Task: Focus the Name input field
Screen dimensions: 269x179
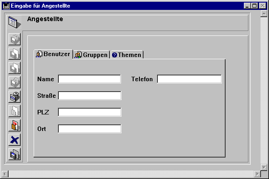Action: pyautogui.click(x=89, y=79)
